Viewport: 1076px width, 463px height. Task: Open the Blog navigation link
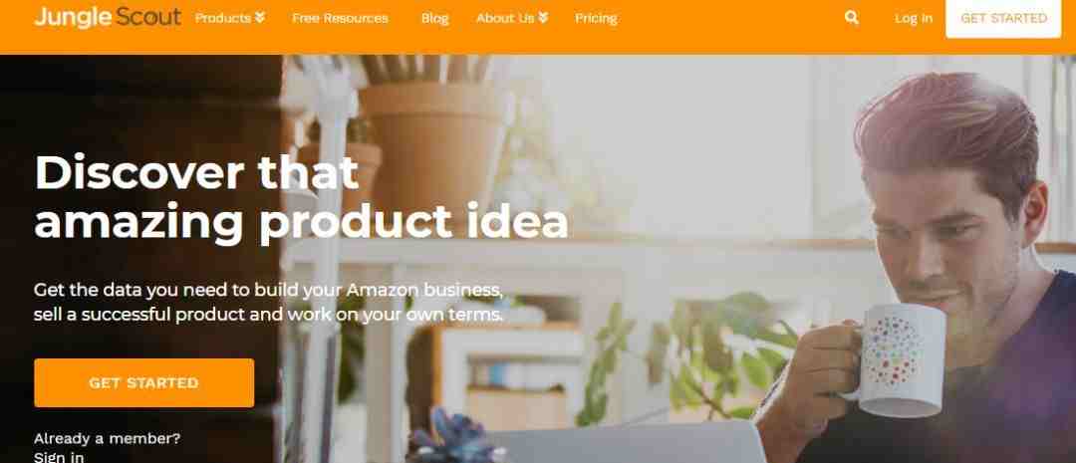tap(435, 19)
